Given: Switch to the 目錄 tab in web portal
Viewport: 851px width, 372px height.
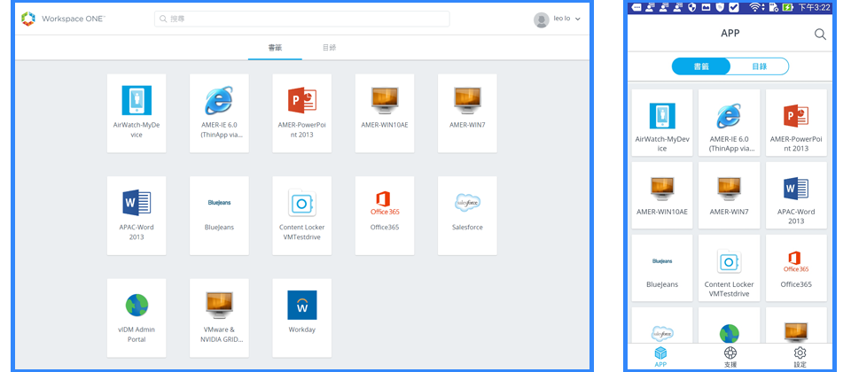Looking at the screenshot, I should (330, 48).
